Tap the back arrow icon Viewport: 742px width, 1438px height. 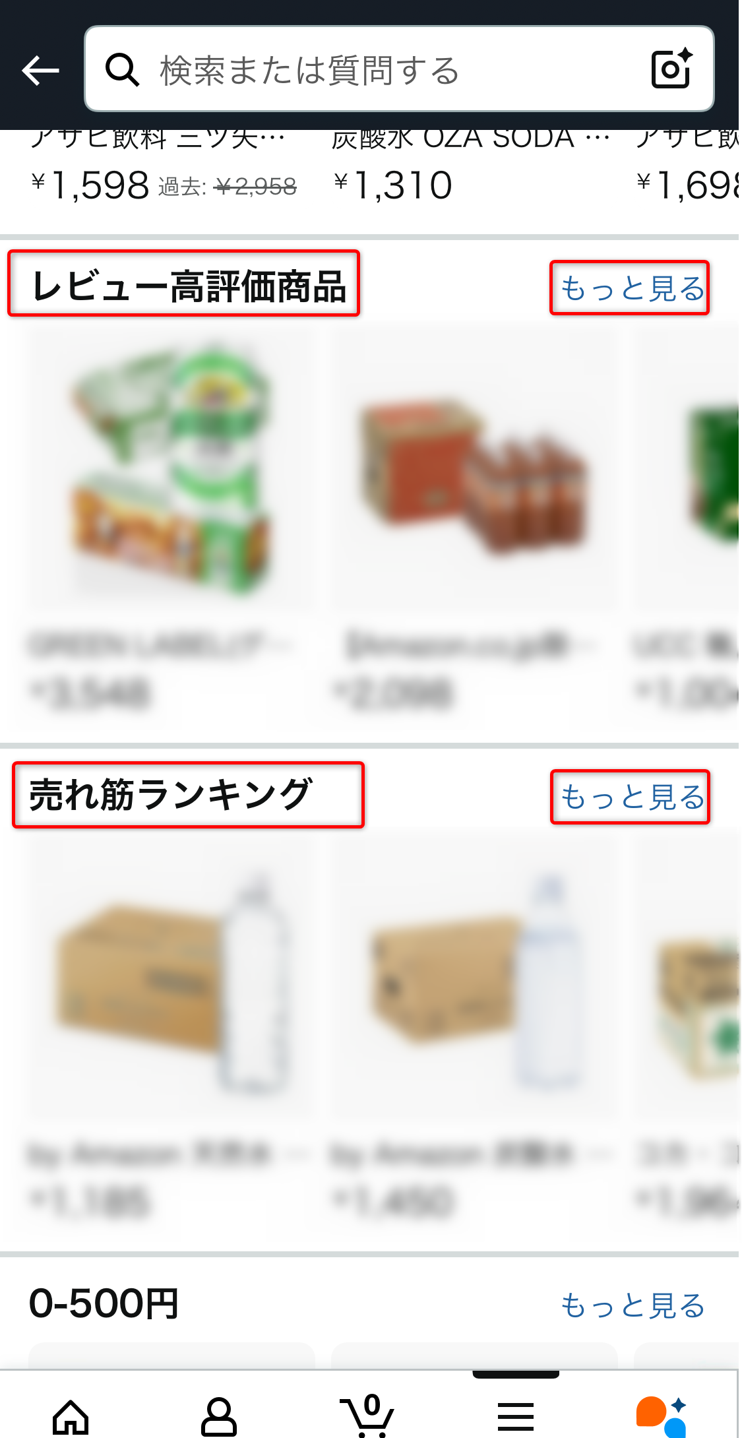tap(40, 70)
